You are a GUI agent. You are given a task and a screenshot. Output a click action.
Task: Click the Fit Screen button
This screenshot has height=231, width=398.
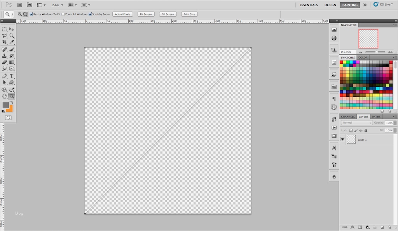click(146, 14)
